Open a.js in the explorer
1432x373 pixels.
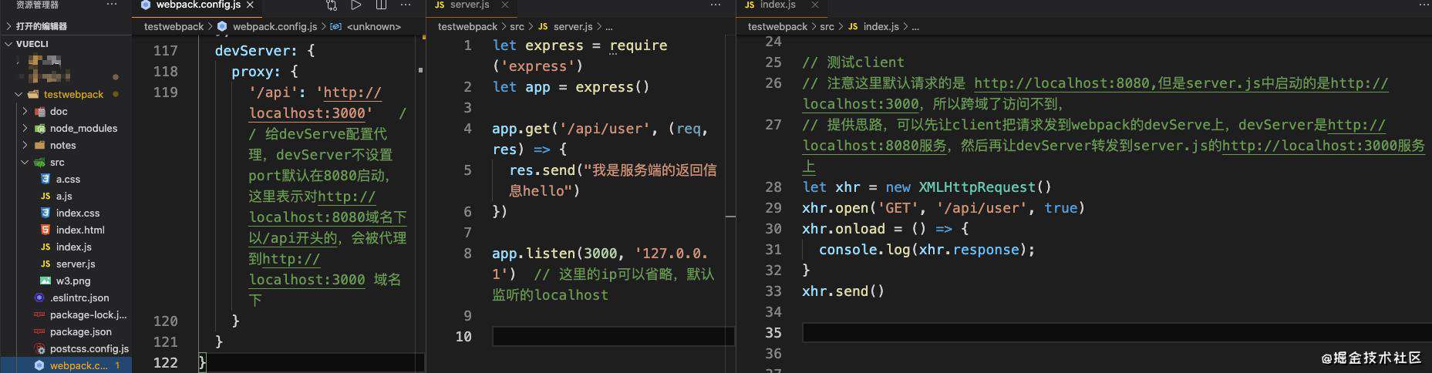point(64,196)
